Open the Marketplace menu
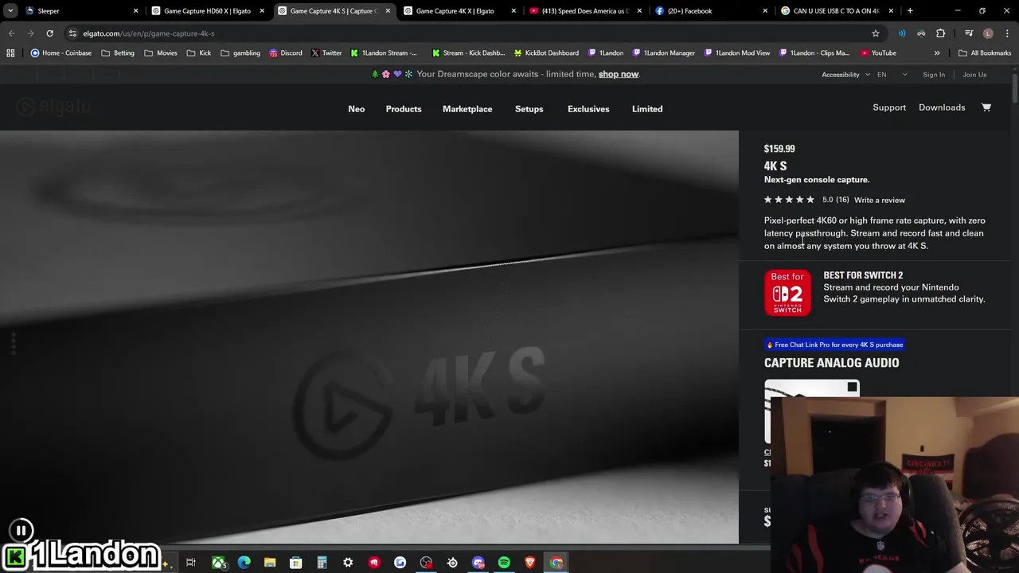1019x573 pixels. point(467,109)
